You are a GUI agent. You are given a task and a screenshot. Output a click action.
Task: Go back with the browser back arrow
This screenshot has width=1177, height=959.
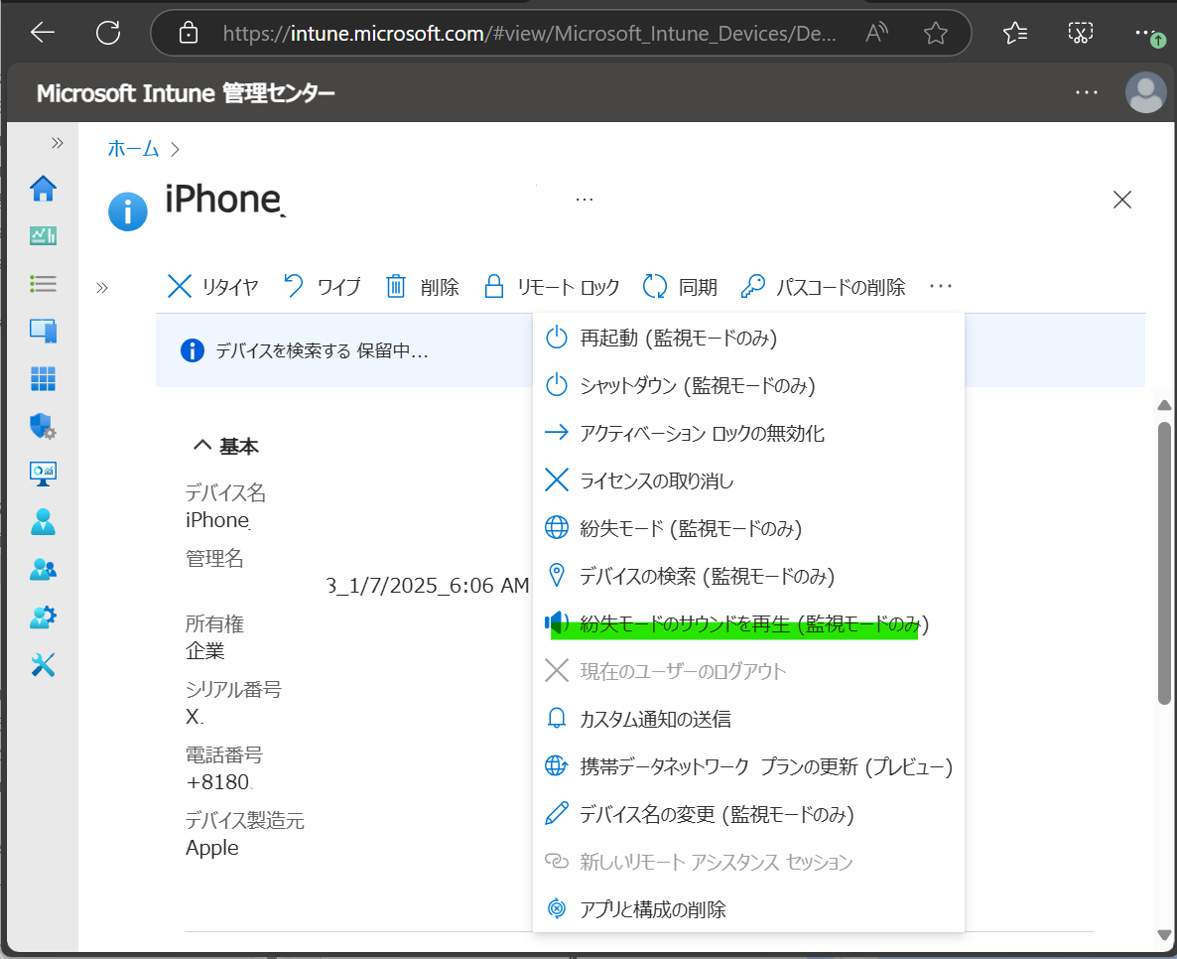[43, 33]
